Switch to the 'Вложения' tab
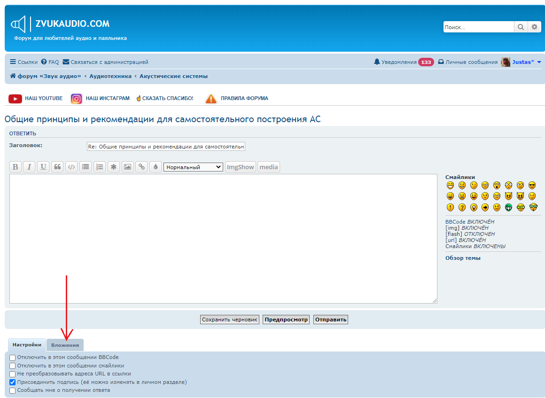The width and height of the screenshot is (545, 398). tap(65, 345)
